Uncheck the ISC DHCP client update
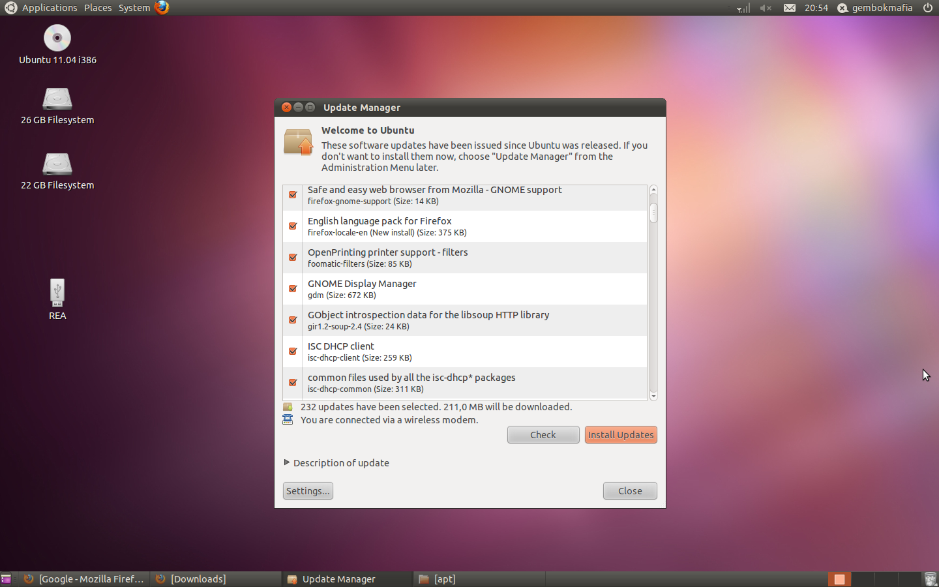Viewport: 939px width, 587px height. [x=293, y=352]
